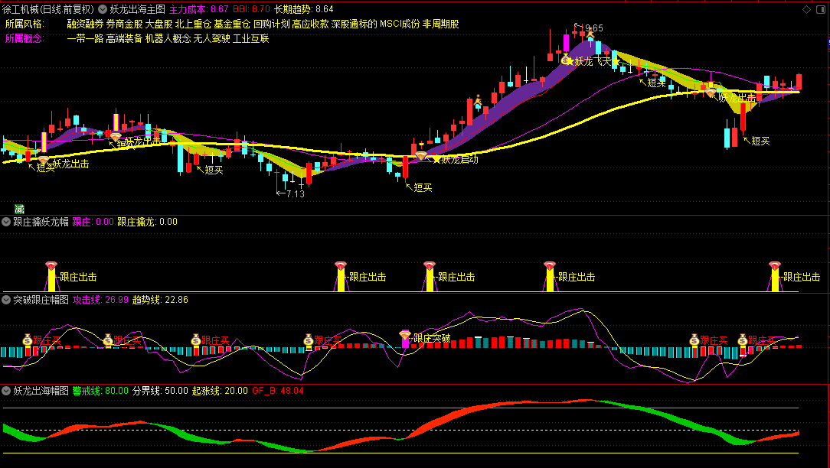Click the rightmost 妖龙出击 diamond marker
The height and width of the screenshot is (468, 830).
(711, 93)
